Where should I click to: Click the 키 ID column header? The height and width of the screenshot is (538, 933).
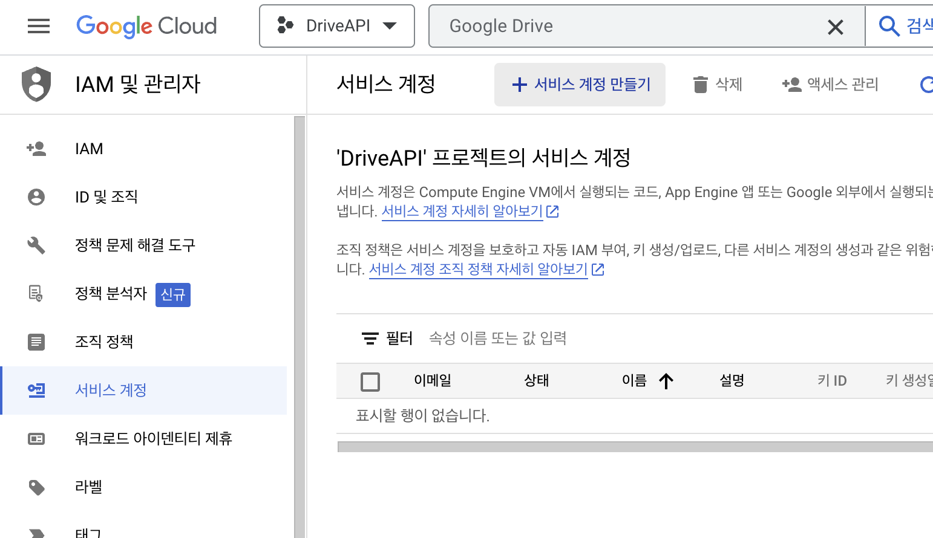(832, 380)
